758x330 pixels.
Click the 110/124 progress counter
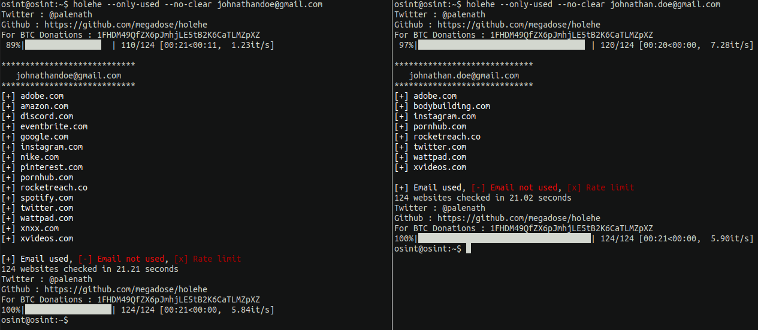pos(138,45)
